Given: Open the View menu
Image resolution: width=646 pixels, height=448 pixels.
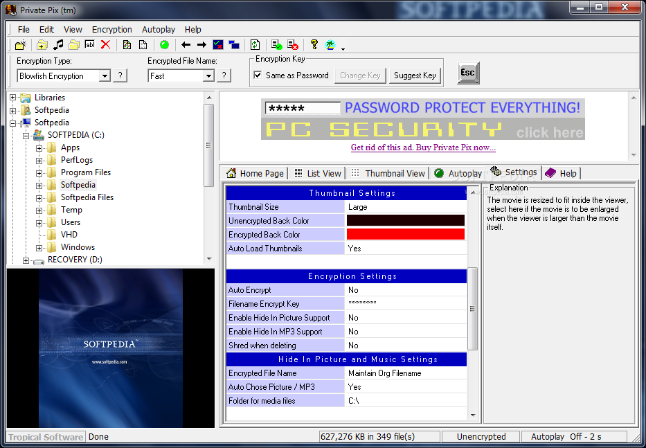Looking at the screenshot, I should [73, 29].
